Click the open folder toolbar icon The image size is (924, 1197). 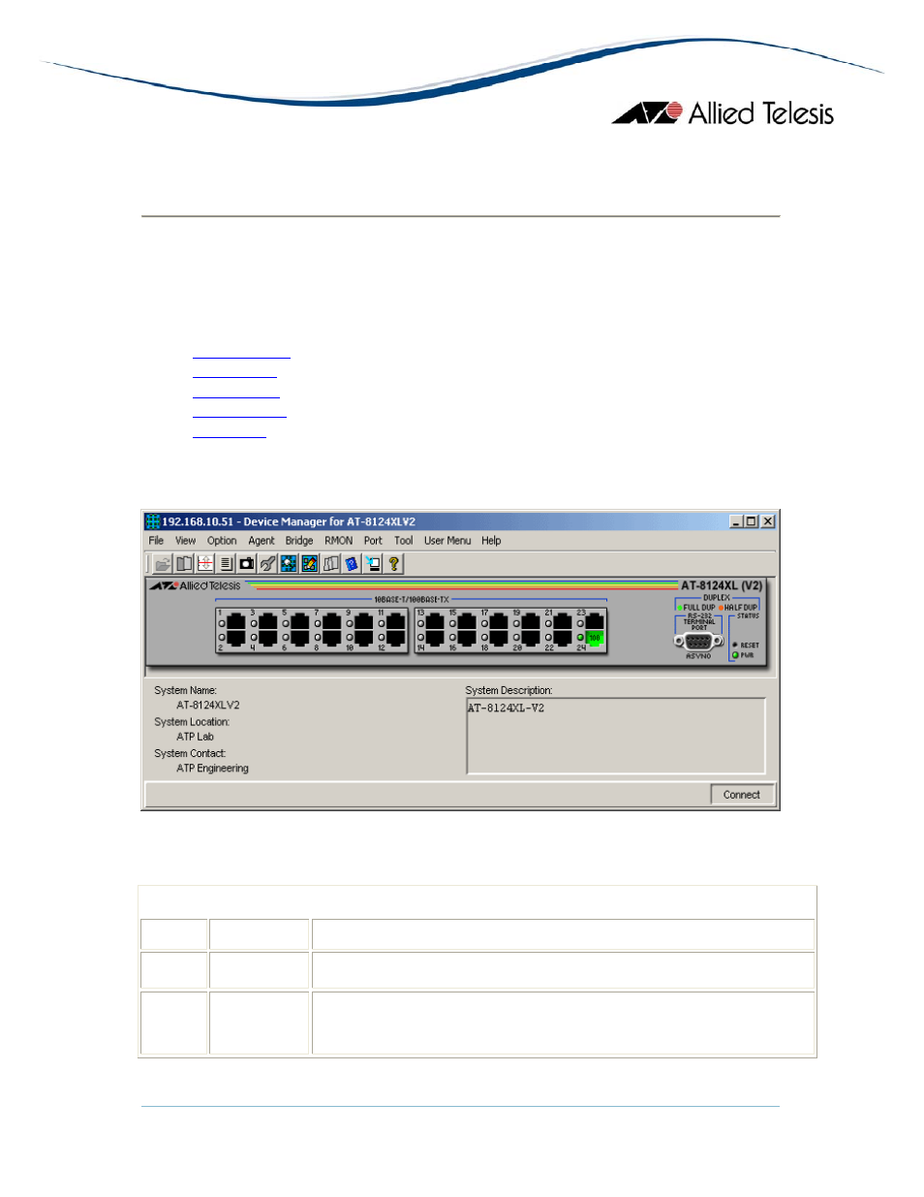[163, 564]
